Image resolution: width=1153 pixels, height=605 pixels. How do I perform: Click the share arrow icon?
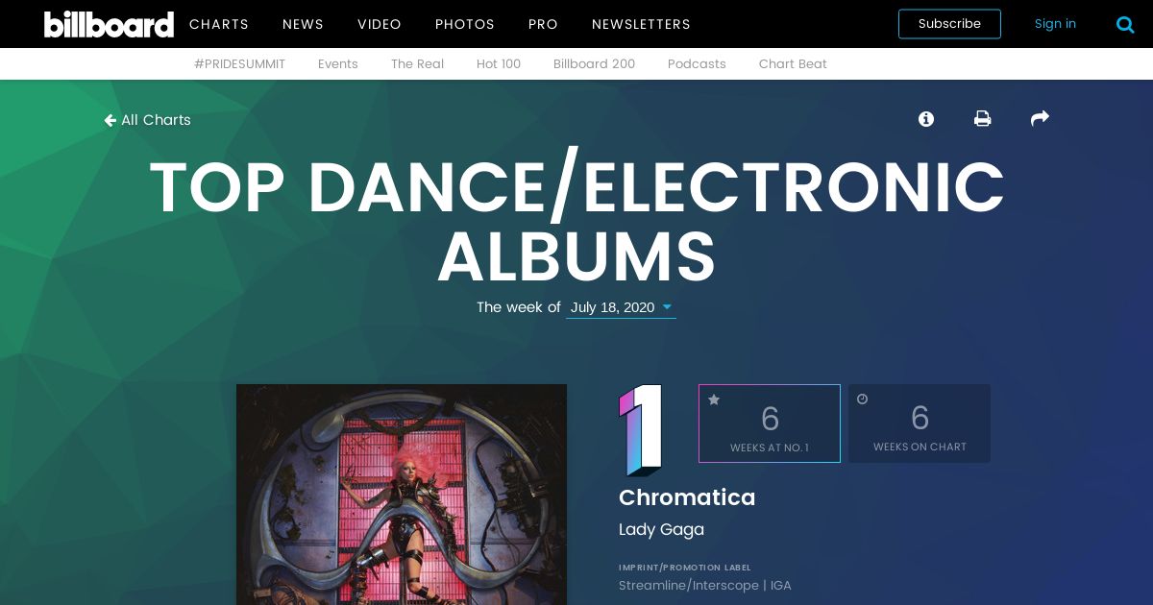pyautogui.click(x=1040, y=118)
